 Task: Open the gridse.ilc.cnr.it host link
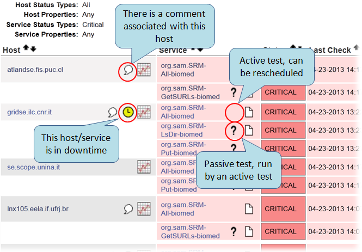pos(32,112)
